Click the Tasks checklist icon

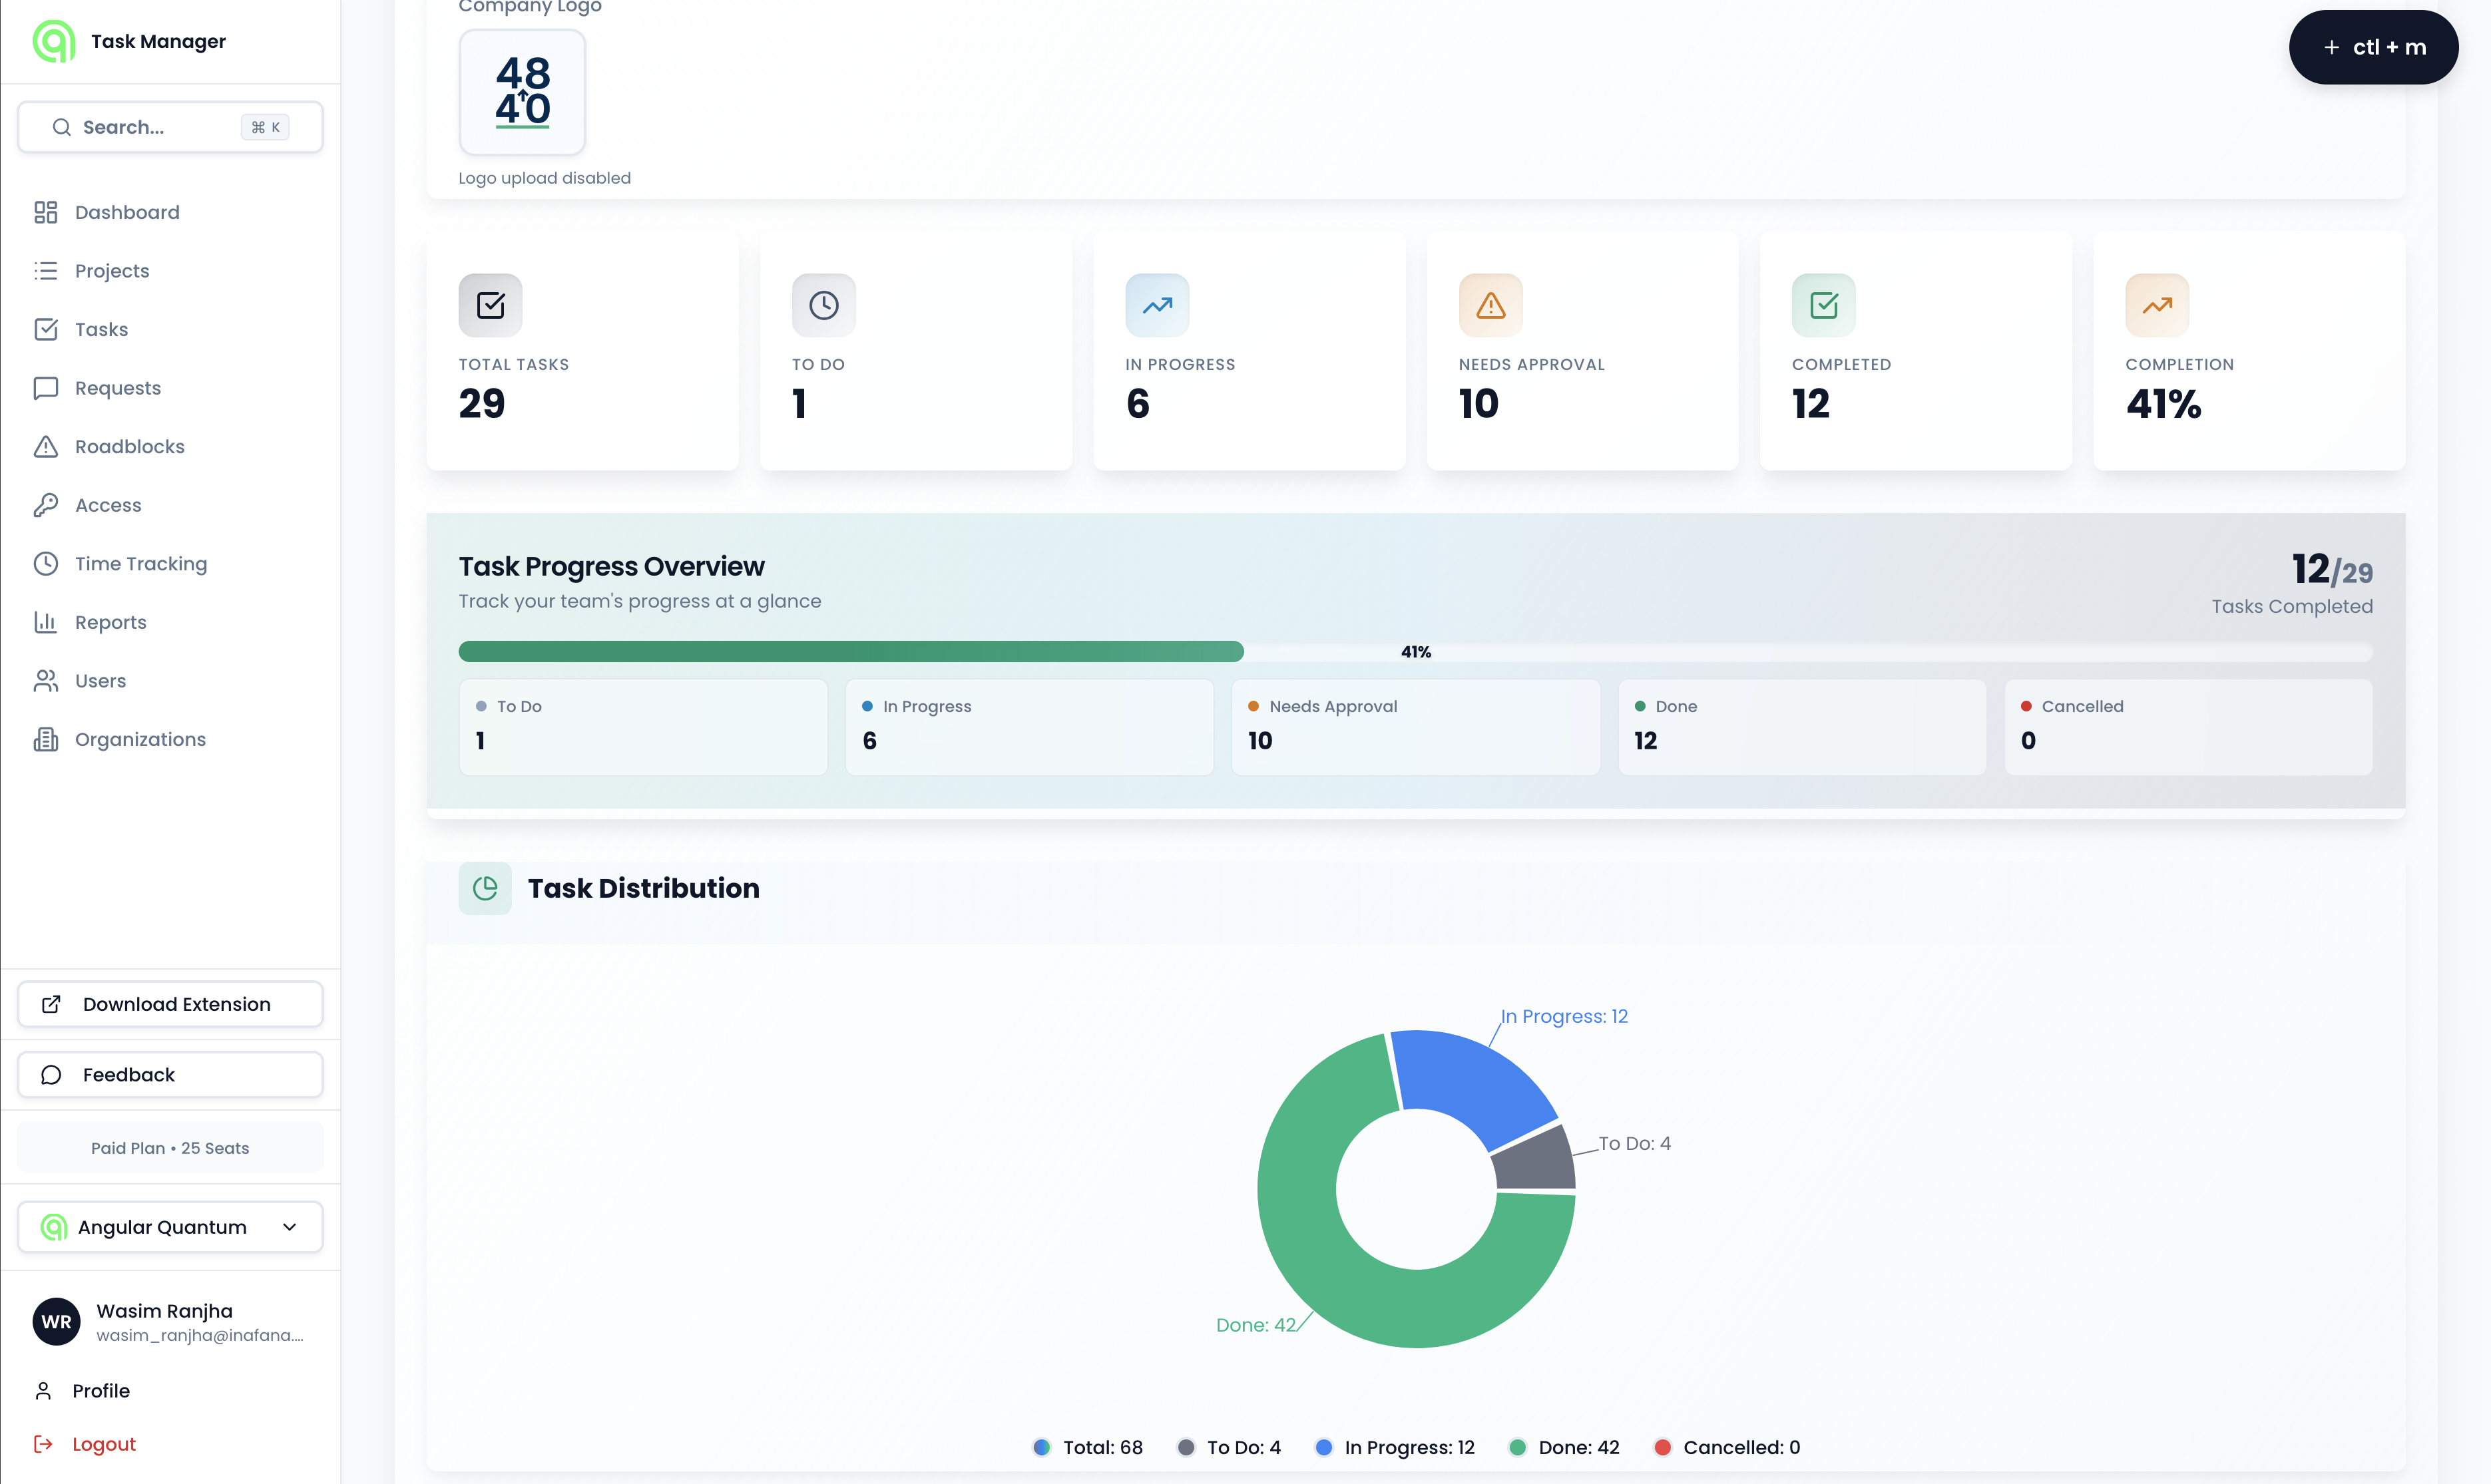point(47,329)
